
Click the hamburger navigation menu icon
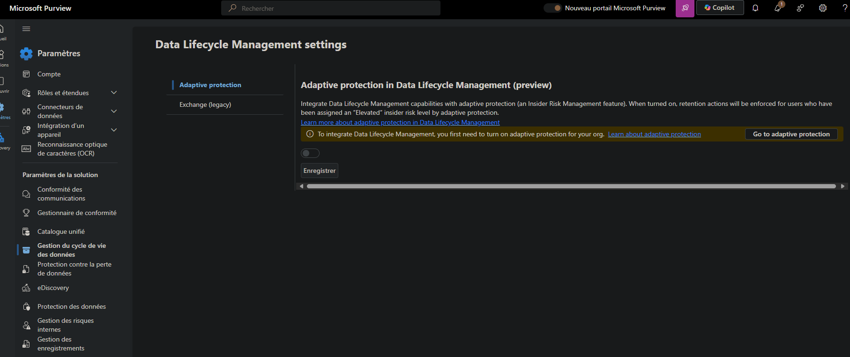(26, 29)
